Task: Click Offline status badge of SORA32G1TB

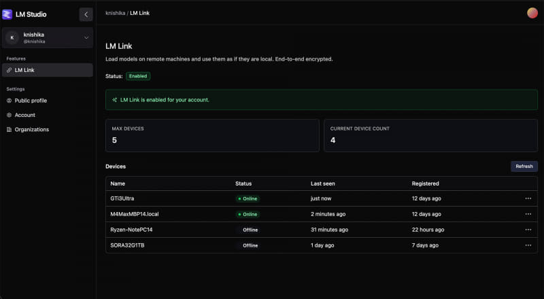Action: point(248,245)
